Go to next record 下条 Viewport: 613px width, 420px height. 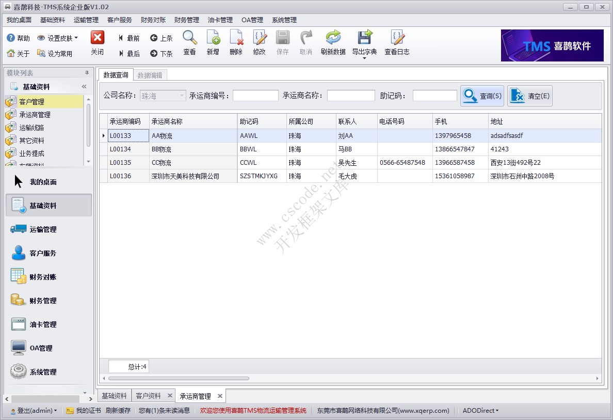162,54
